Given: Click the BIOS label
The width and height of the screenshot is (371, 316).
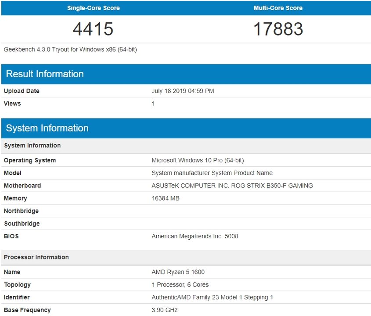Looking at the screenshot, I should 11,236.
